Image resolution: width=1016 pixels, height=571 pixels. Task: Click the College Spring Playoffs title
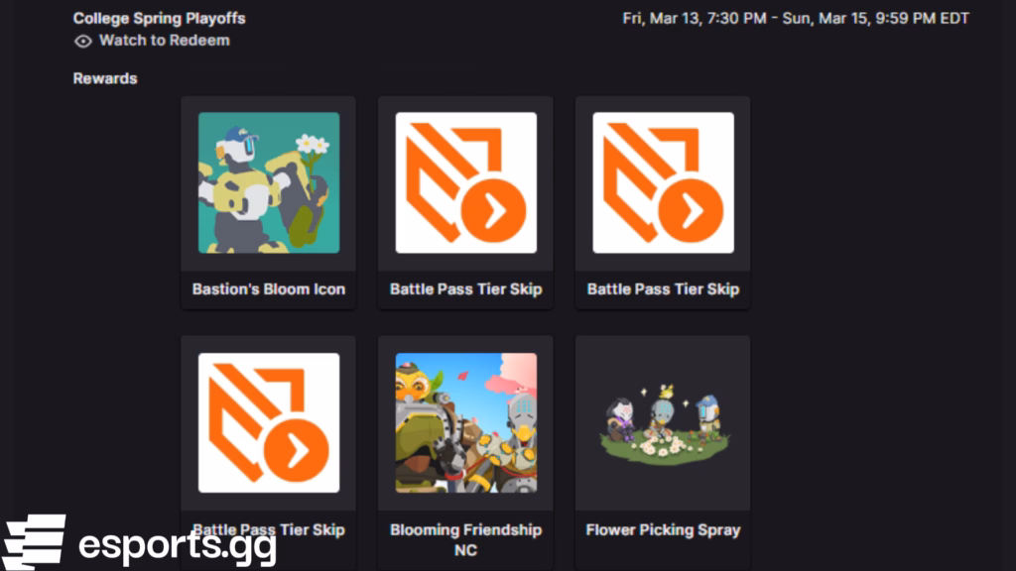click(159, 18)
